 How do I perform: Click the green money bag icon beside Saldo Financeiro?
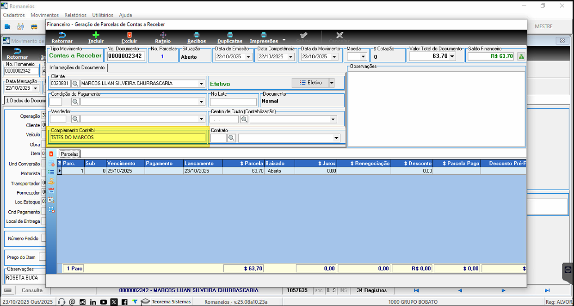coord(521,56)
